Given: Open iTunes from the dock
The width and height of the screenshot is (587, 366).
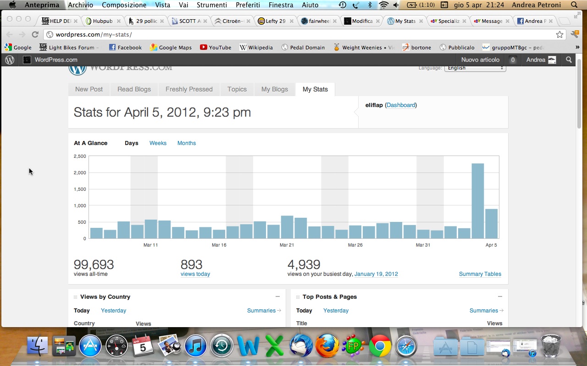Looking at the screenshot, I should [x=196, y=345].
